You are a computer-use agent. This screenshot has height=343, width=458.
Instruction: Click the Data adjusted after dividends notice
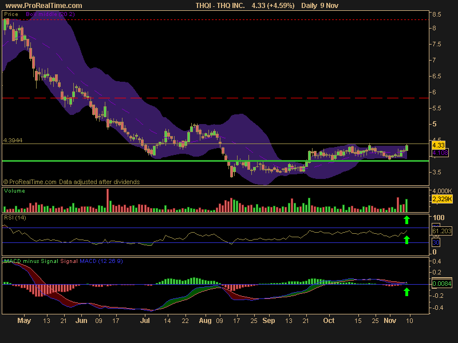click(99, 182)
